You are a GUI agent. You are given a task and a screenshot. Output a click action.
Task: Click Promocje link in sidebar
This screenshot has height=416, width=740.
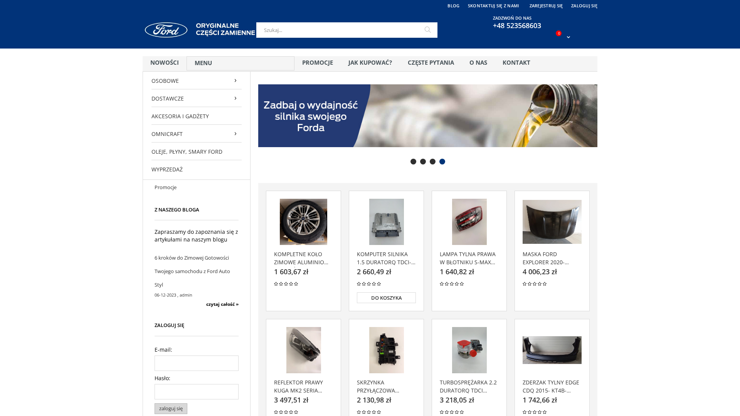[165, 188]
